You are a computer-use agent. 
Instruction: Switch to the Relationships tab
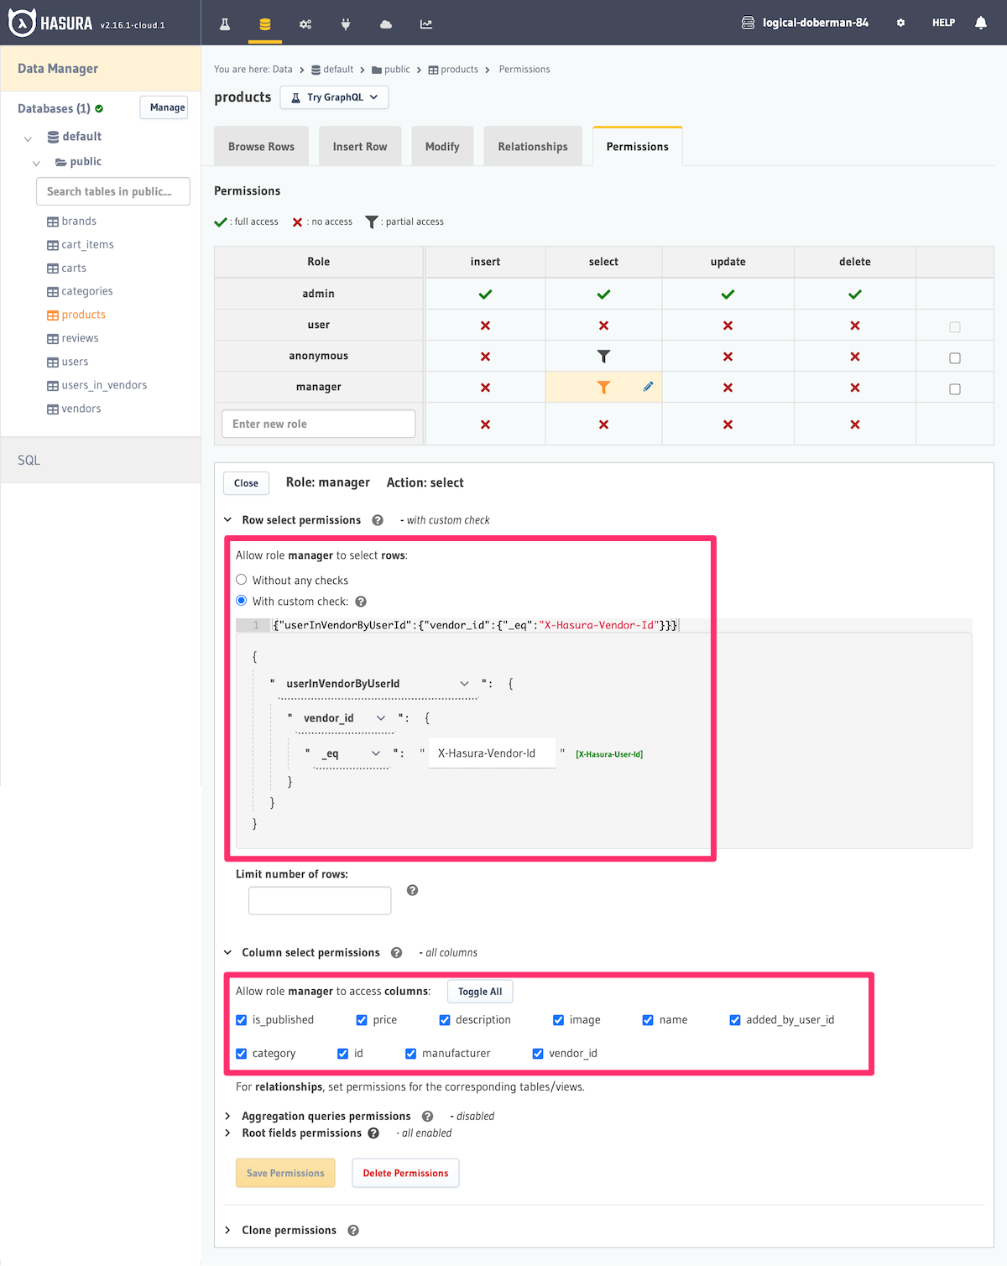[532, 145]
